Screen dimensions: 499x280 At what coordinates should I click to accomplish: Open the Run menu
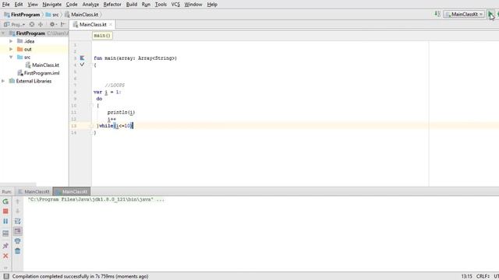(146, 5)
